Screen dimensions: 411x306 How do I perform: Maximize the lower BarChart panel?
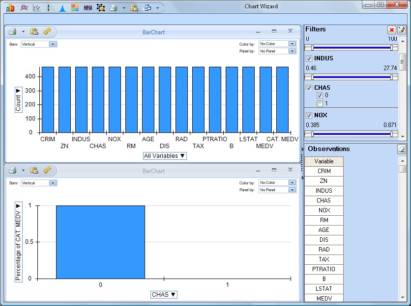pos(274,170)
